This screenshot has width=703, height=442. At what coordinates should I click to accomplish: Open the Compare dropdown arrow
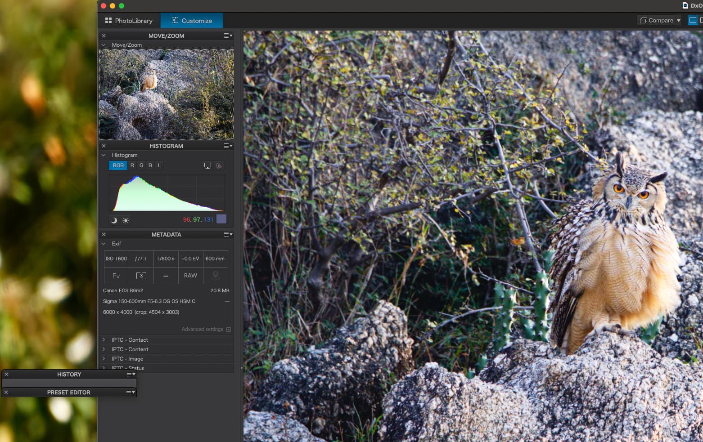pyautogui.click(x=679, y=20)
